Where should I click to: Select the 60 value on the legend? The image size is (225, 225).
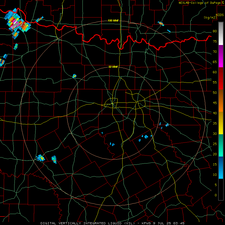pyautogui.click(x=215, y=72)
